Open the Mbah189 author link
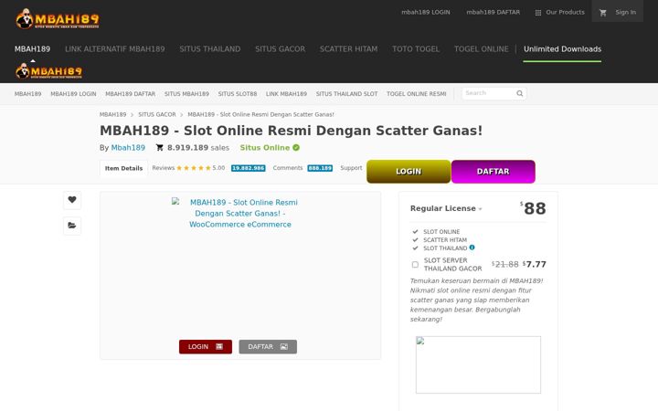The height and width of the screenshot is (411, 658). click(128, 148)
